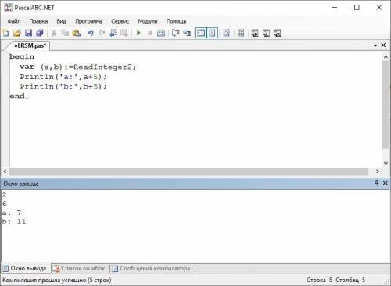This screenshot has width=391, height=286.
Task: Save the file using the floppy icon
Action: click(28, 33)
